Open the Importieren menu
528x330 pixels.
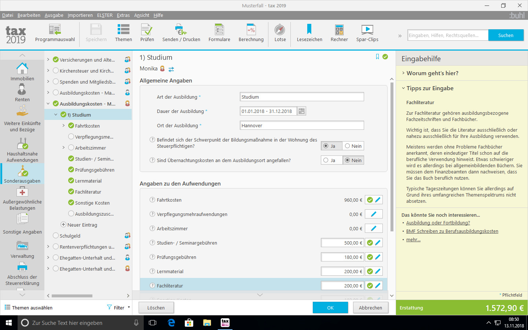80,15
